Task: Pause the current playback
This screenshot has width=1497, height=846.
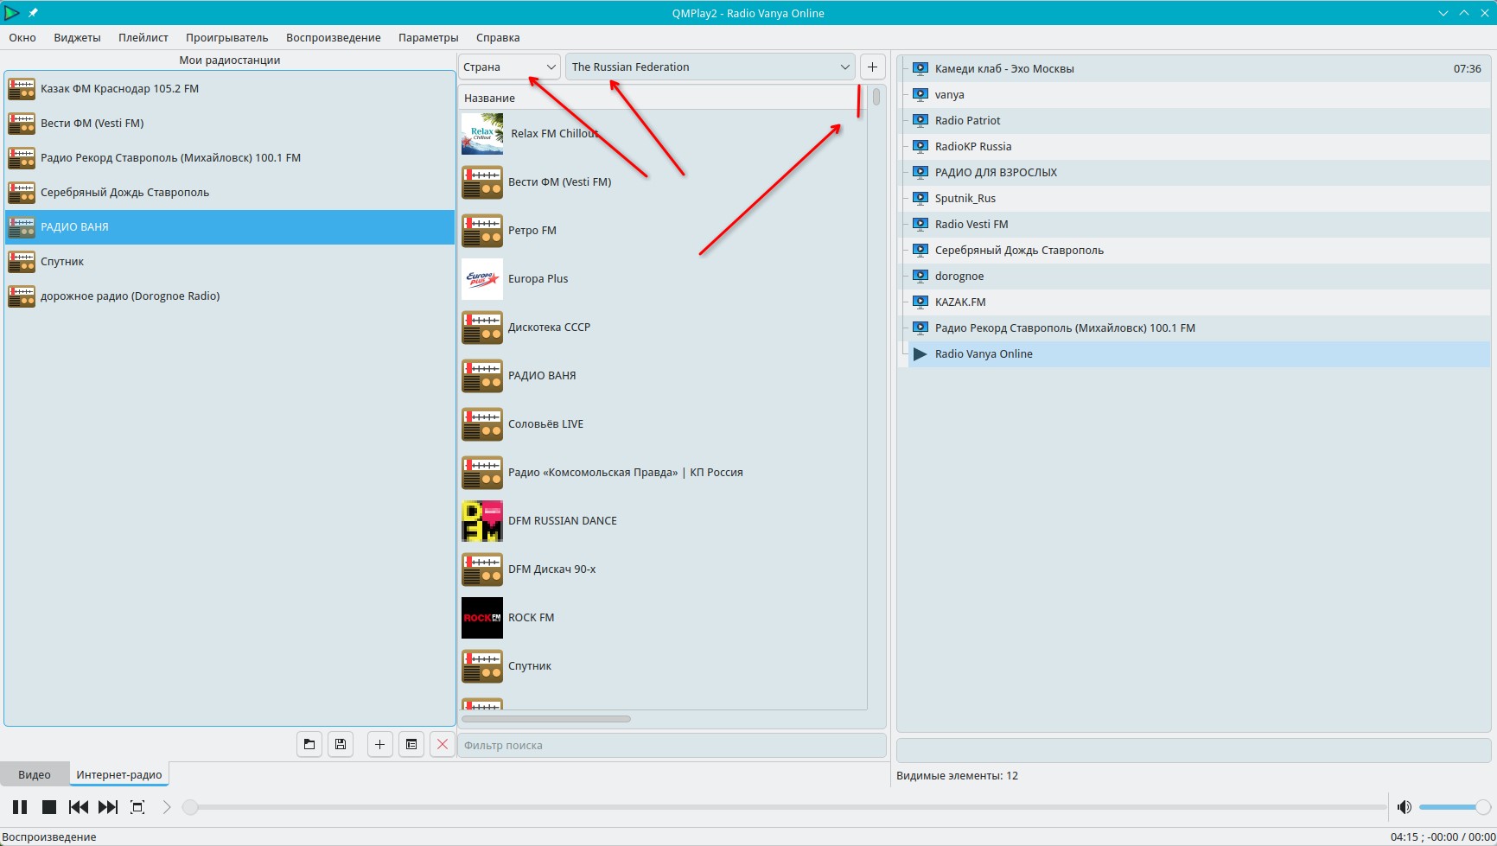Action: (20, 807)
